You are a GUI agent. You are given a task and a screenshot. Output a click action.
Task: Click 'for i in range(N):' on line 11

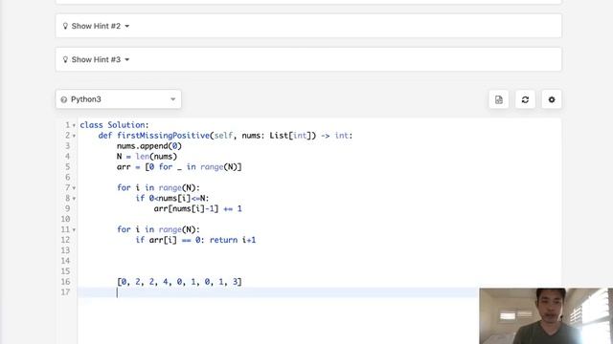(158, 229)
